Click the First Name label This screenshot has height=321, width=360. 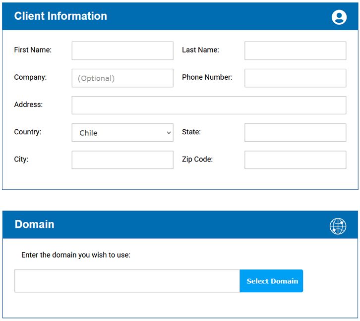33,50
